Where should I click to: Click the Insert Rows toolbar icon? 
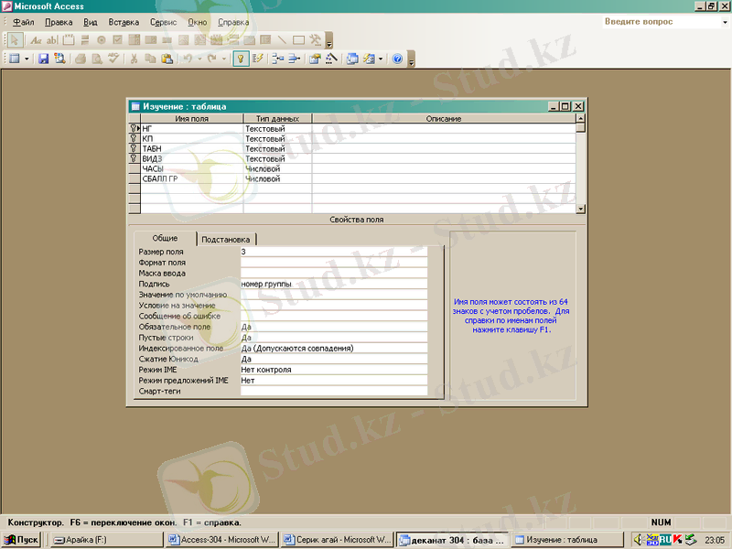point(277,59)
